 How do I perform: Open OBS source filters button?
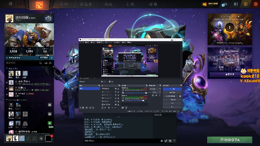click(x=111, y=82)
